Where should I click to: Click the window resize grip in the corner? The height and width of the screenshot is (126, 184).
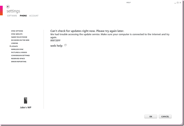(181, 123)
